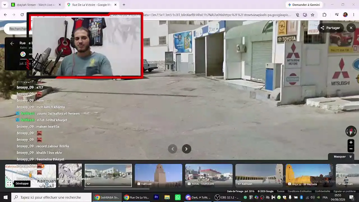Open the Bir Barrouta photo thumbnail
The height and width of the screenshot is (202, 359).
coord(309,175)
